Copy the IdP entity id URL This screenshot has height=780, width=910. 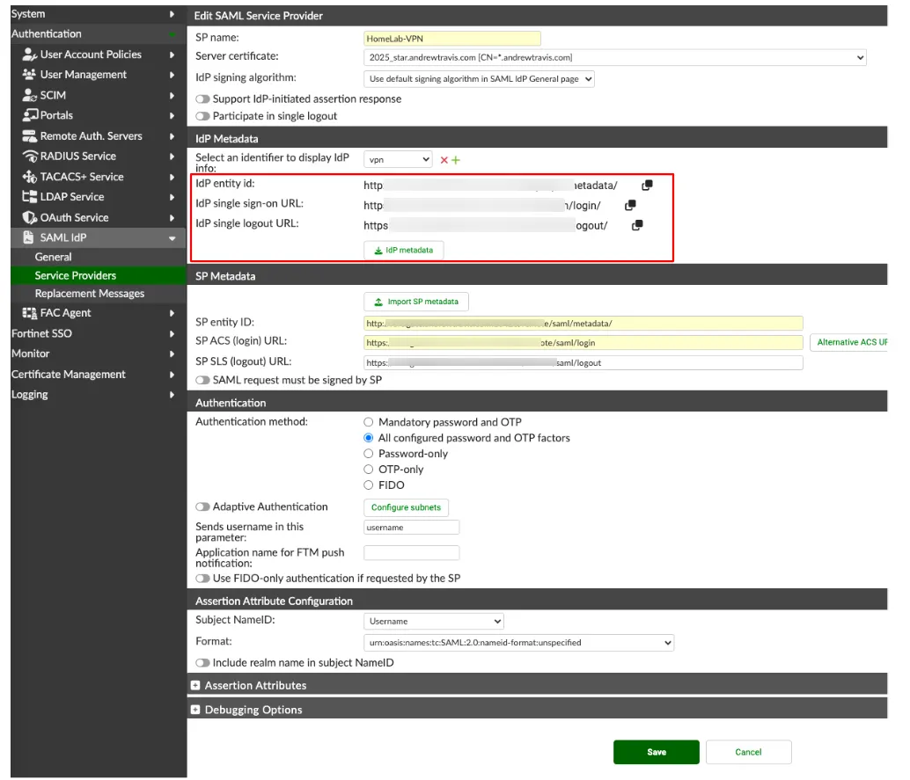649,185
